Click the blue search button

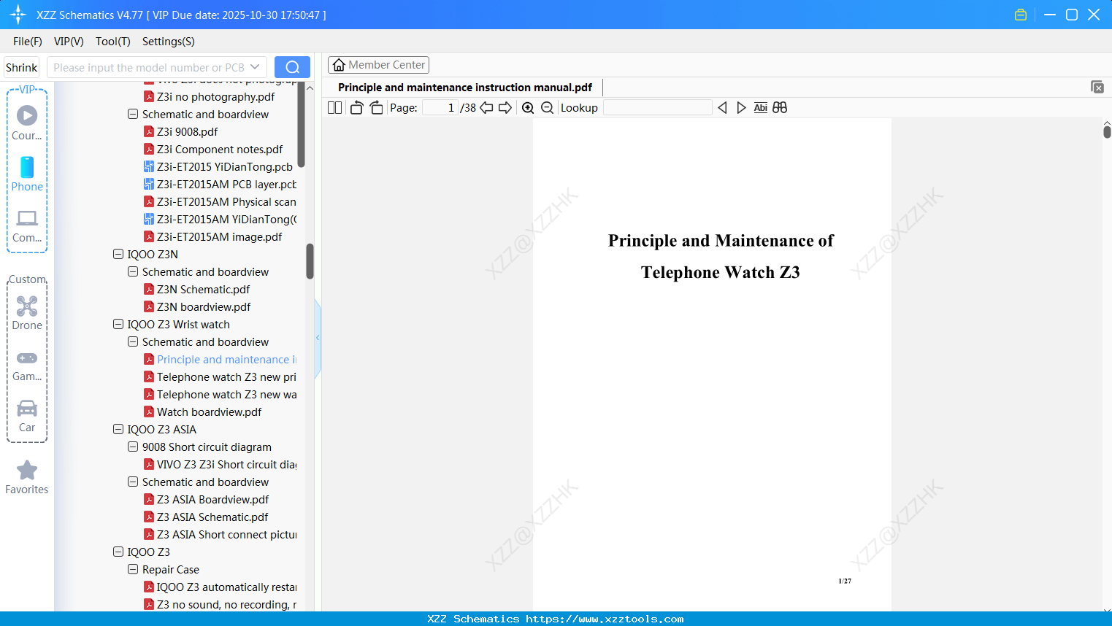(x=292, y=66)
